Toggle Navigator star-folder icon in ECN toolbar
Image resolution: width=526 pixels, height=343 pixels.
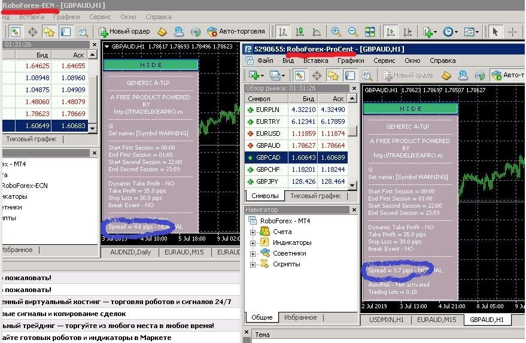click(48, 32)
